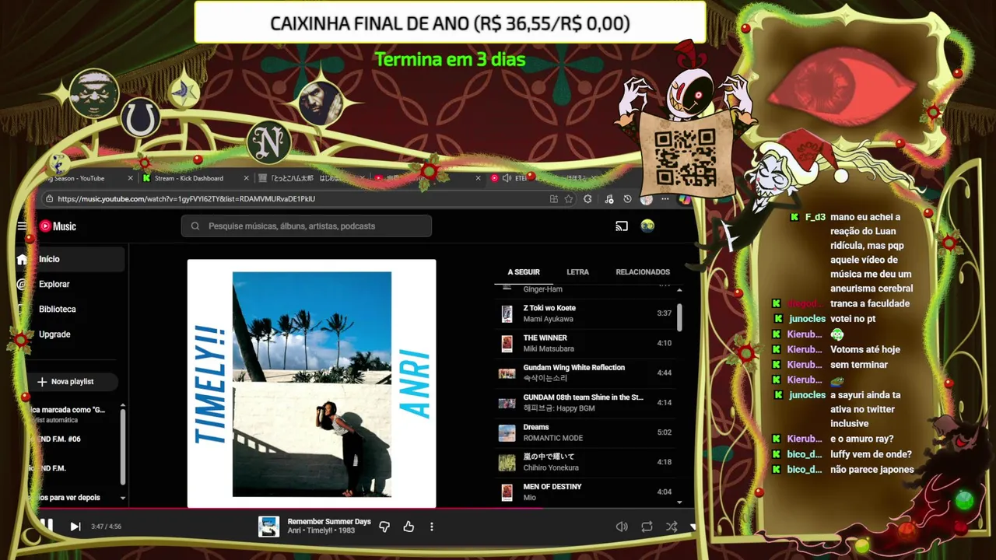The width and height of the screenshot is (996, 560).
Task: Open browser media control icon
Action: (608, 199)
